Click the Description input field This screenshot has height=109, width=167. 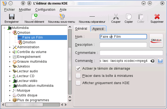[123, 45]
